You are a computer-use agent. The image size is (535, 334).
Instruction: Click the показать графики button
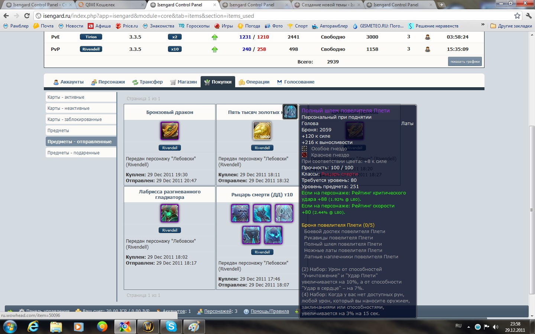tap(465, 62)
